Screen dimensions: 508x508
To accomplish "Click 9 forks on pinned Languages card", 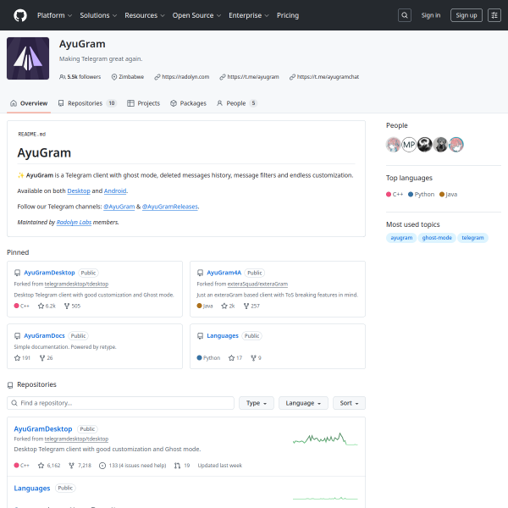I will (x=256, y=357).
